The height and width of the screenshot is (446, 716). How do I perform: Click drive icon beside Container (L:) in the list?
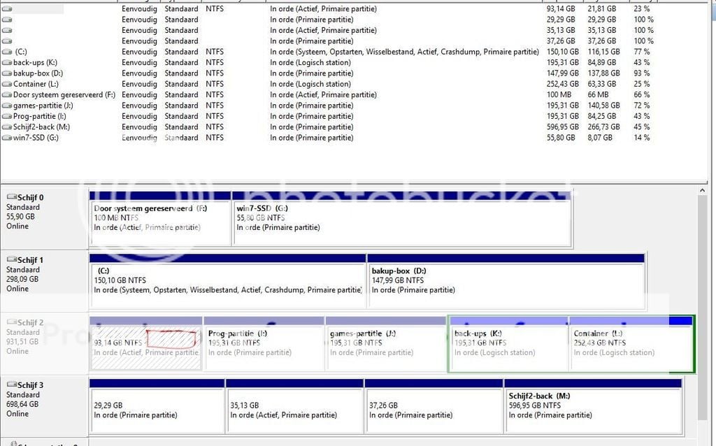click(7, 84)
